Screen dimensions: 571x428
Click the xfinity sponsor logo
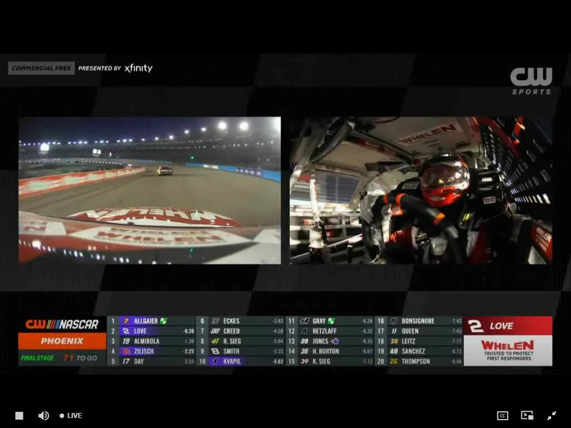click(x=138, y=68)
